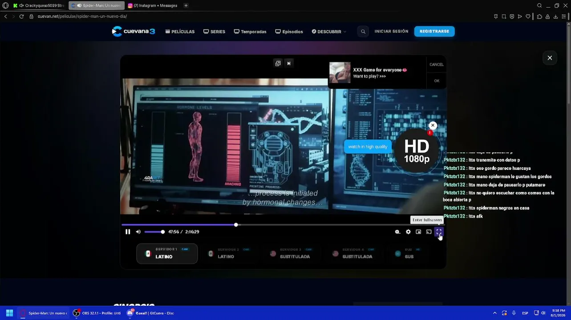Image resolution: width=571 pixels, height=320 pixels.
Task: Click OK on the notification popup
Action: pos(437,81)
